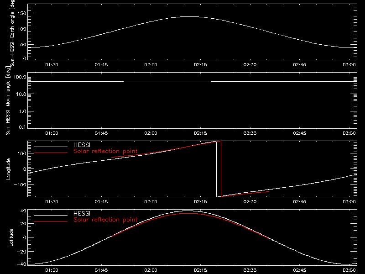The width and height of the screenshot is (365, 274).
Task: Click the HESSI legend label in Longitude panel
Action: (x=82, y=145)
